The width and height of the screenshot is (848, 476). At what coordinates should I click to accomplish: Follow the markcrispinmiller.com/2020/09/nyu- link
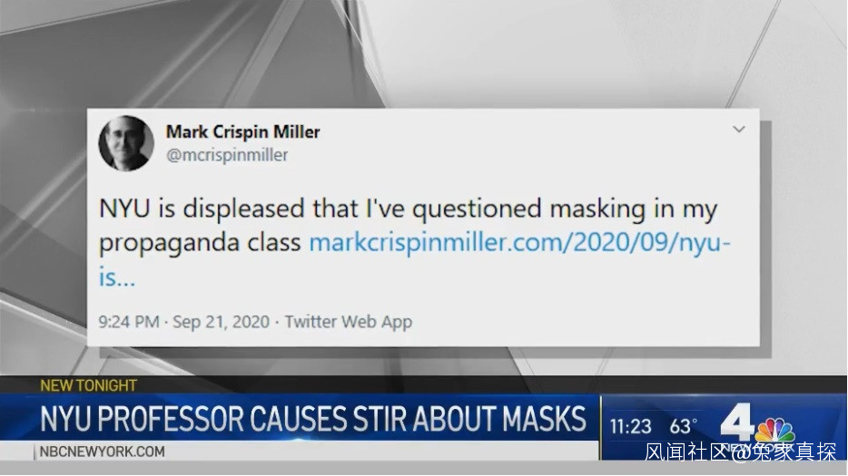(x=519, y=242)
